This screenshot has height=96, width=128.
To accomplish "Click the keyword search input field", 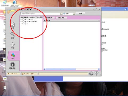I will pyautogui.click(x=40, y=14).
